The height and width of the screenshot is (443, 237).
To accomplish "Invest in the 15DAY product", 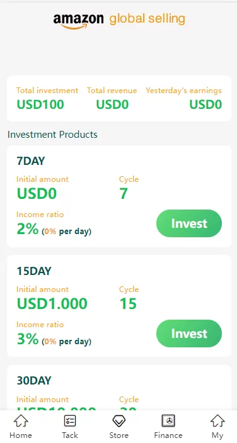I will [x=189, y=334].
